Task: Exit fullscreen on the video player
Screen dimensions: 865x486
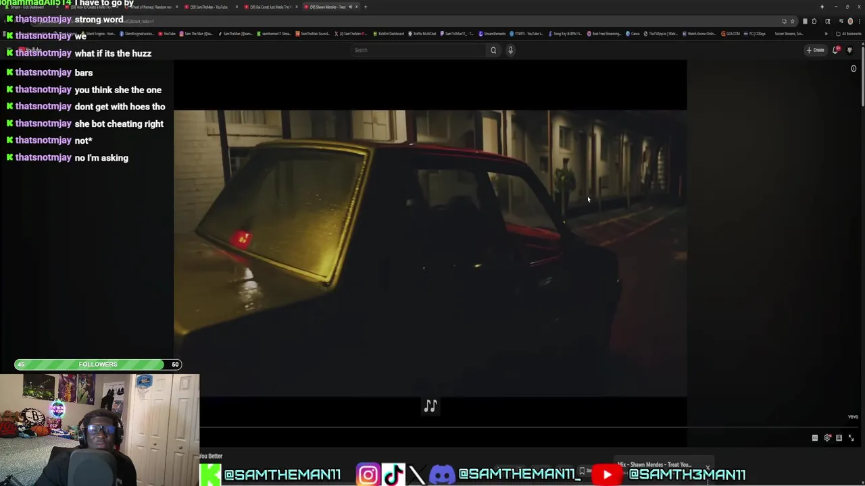Action: click(x=851, y=437)
